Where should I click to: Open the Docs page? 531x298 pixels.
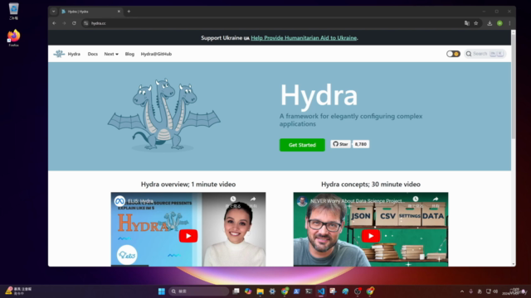point(92,54)
